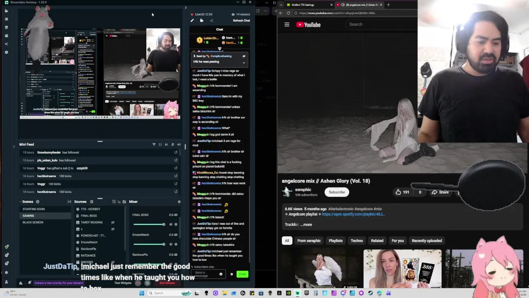529x298 pixels.
Task: Open YouTube hamburger guide menu
Action: 287,24
